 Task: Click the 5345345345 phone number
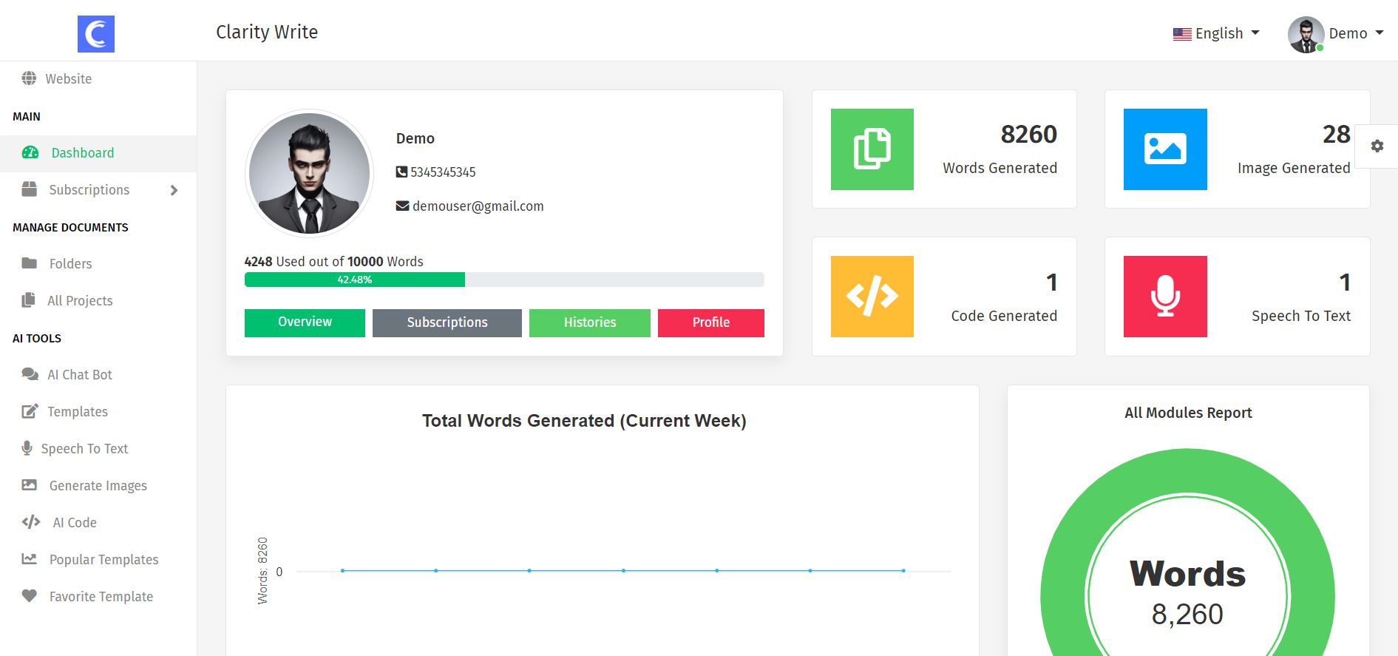443,172
